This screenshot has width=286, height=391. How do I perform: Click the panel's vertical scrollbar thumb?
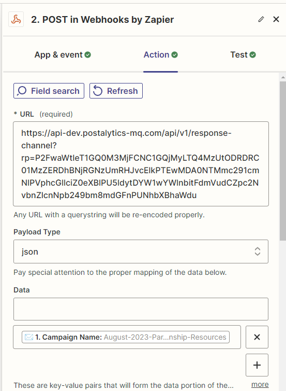(x=283, y=161)
